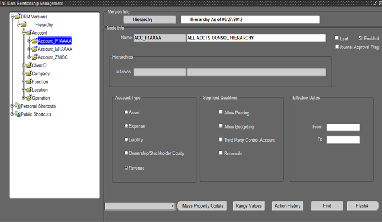Expand the Account_M1AAAA node
382x222 pixels.
[30, 49]
